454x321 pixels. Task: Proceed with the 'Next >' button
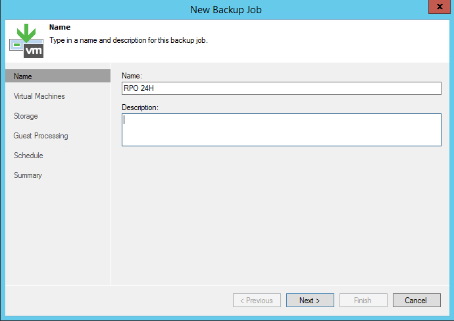(x=310, y=301)
